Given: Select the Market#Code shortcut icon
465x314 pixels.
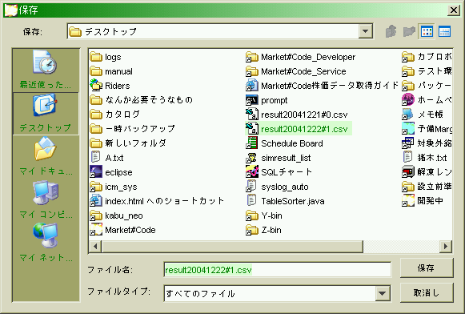Looking at the screenshot, I should pos(96,230).
